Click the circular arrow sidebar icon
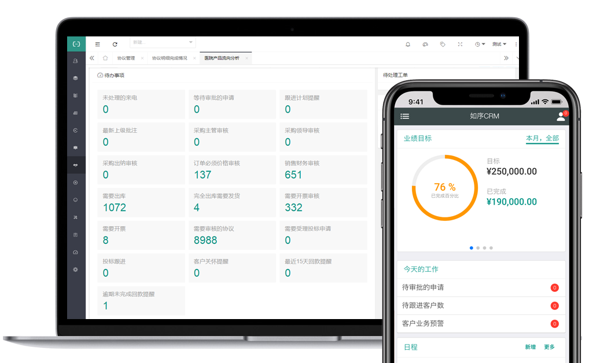 (x=75, y=130)
